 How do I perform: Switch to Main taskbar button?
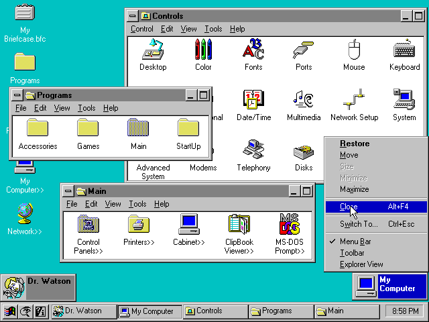pyautogui.click(x=347, y=311)
